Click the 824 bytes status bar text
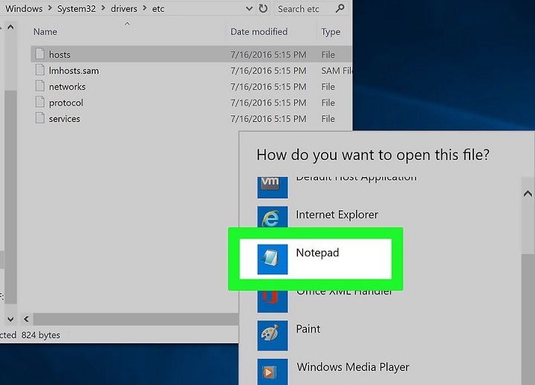Screen dimensions: 535x385 41,335
